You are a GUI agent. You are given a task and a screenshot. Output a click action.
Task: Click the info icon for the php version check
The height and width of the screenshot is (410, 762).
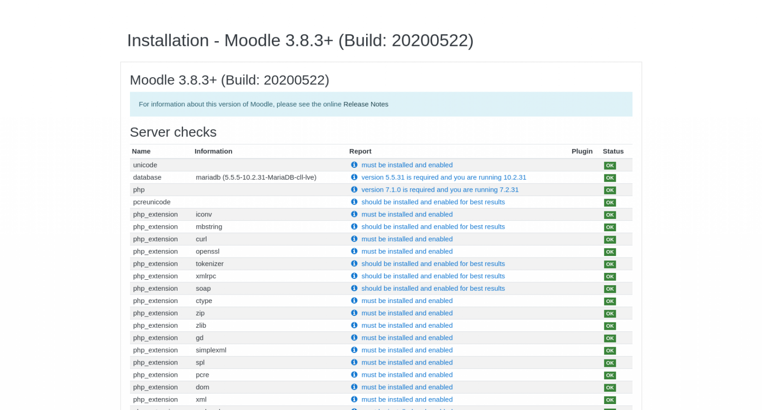[354, 190]
